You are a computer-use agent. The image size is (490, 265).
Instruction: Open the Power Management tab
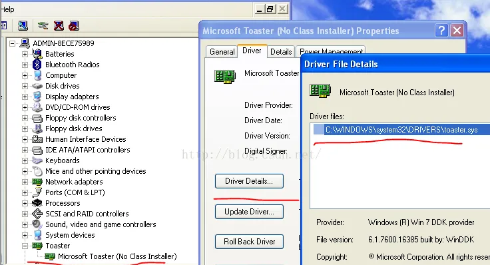[x=332, y=51]
